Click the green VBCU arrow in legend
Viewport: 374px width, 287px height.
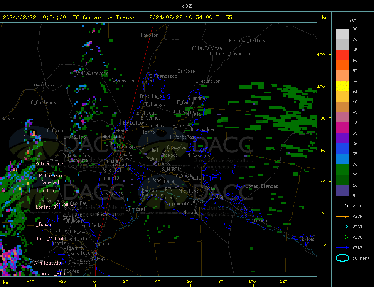342,237
